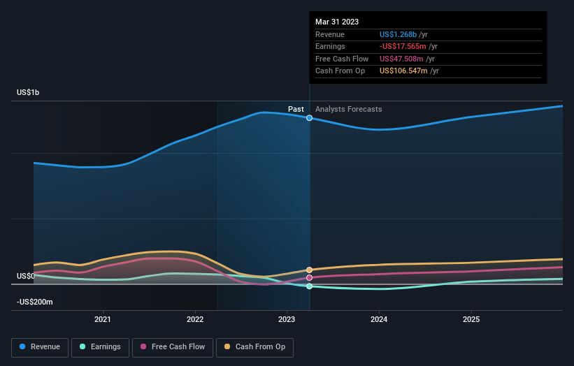Image resolution: width=574 pixels, height=366 pixels.
Task: Toggle the Revenue legend series
Action: 40,347
